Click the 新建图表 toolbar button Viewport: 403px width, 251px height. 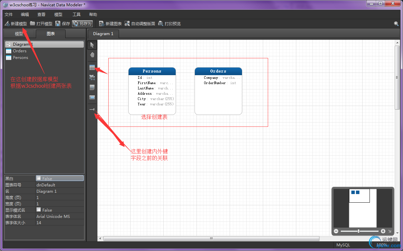(110, 24)
